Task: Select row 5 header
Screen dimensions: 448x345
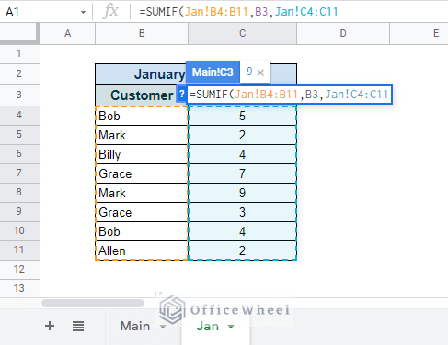Action: pyautogui.click(x=19, y=135)
